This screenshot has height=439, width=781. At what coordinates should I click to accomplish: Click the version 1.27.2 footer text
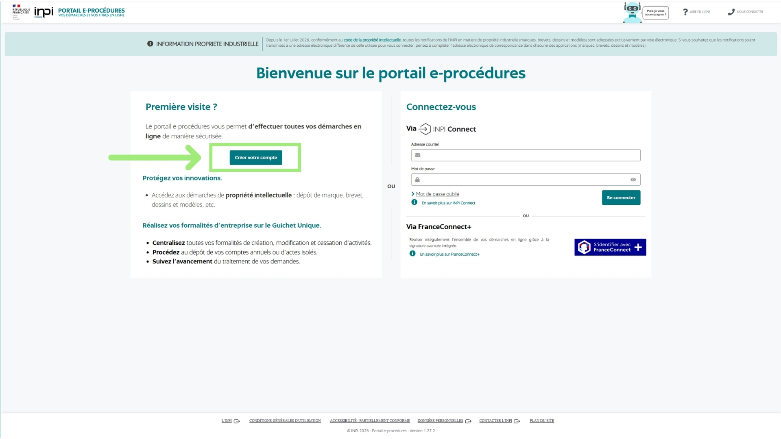(x=422, y=431)
